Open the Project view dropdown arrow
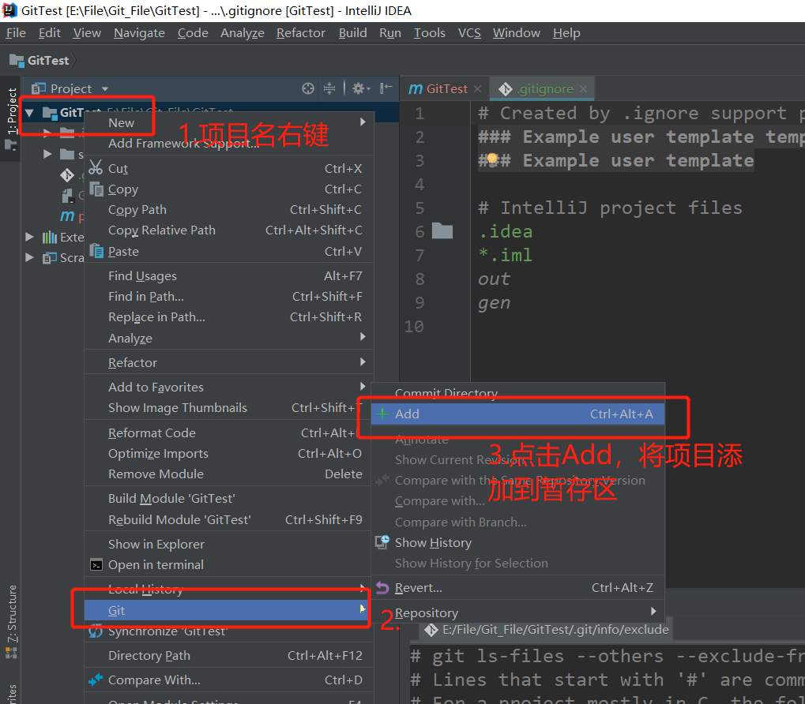This screenshot has width=805, height=704. [105, 88]
